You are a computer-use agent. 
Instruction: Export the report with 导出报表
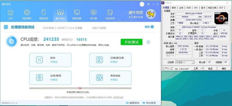[149, 103]
